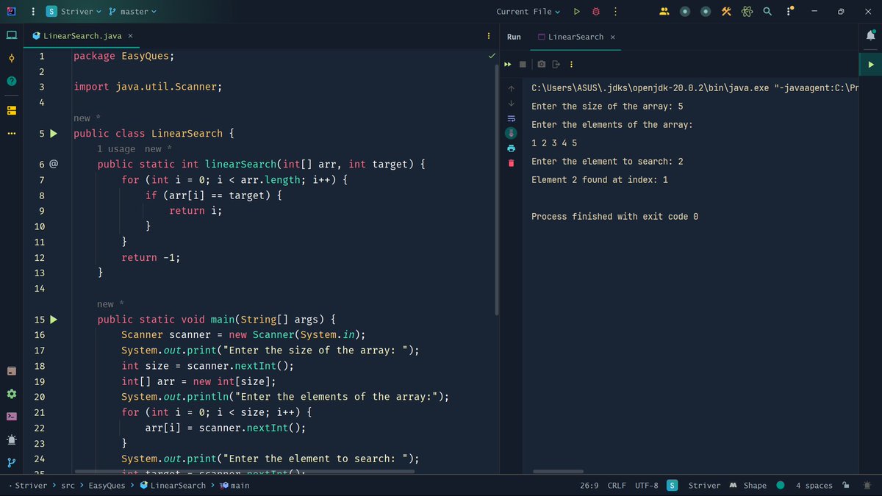Screen dimensions: 882x496
Task: Toggle scroll to end in console
Action: 512,133
